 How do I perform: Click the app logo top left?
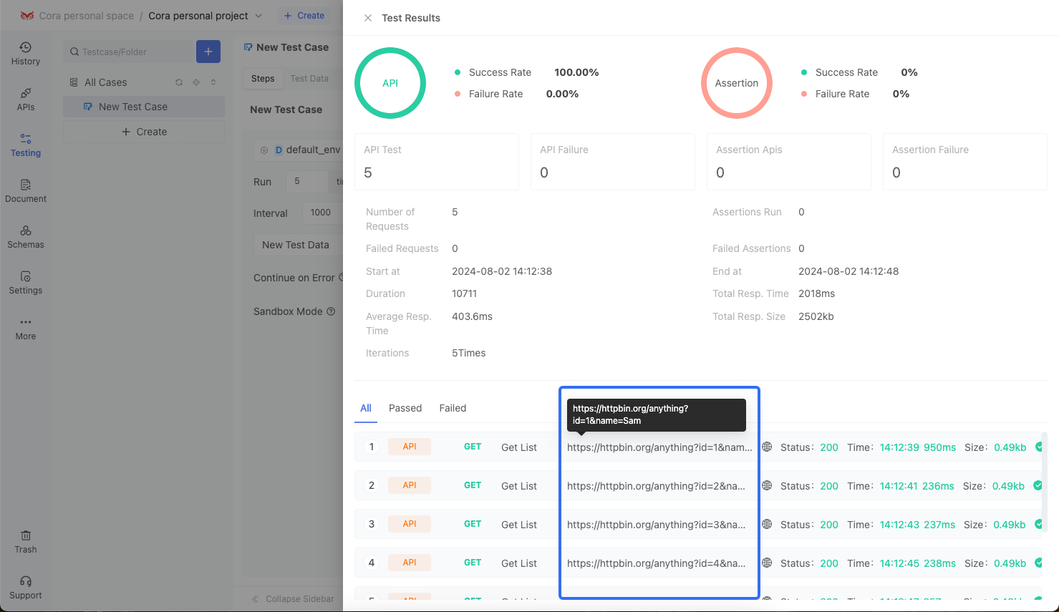(27, 16)
